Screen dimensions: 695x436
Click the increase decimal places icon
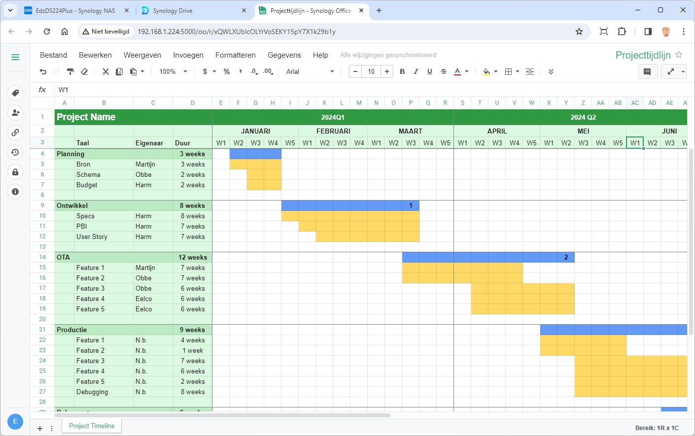268,71
